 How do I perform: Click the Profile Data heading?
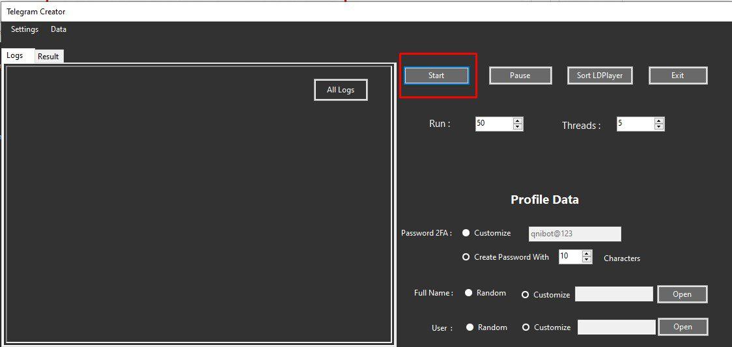point(545,200)
